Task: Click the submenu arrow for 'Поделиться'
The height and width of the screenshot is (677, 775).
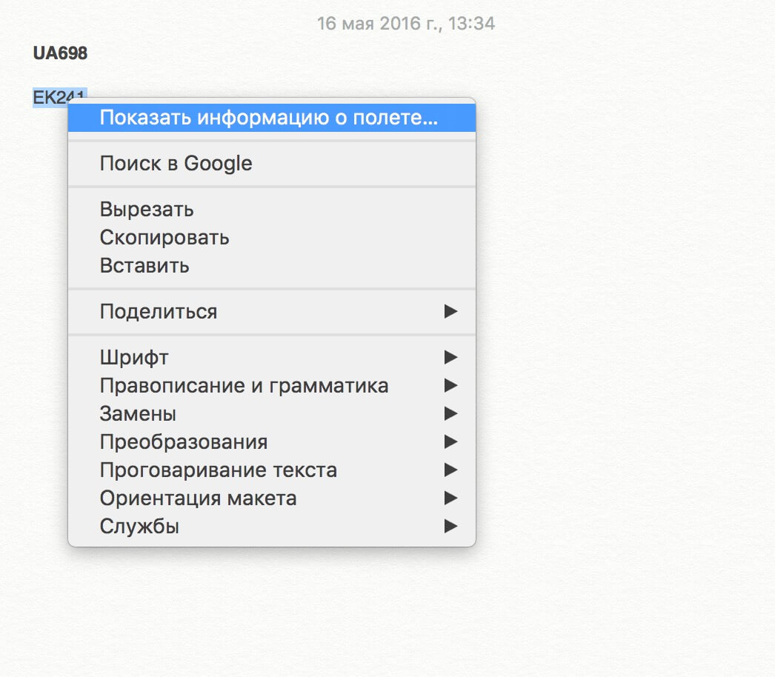Action: (450, 312)
